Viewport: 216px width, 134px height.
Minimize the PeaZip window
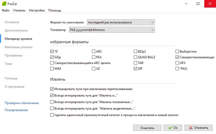tap(186, 4)
